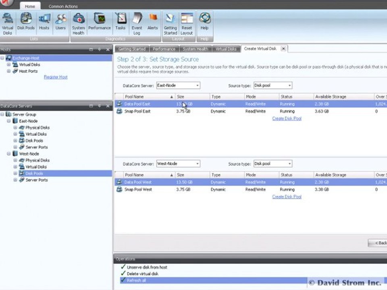Open the Hosts ribbon icon
This screenshot has height=290, width=387.
(x=44, y=21)
